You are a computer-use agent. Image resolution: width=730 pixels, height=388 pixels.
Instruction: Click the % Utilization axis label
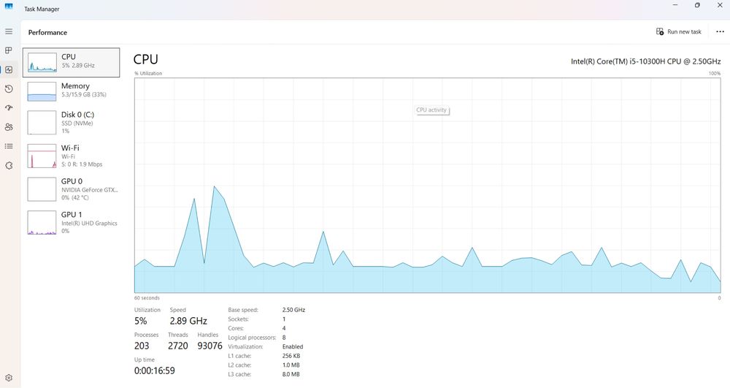click(148, 74)
